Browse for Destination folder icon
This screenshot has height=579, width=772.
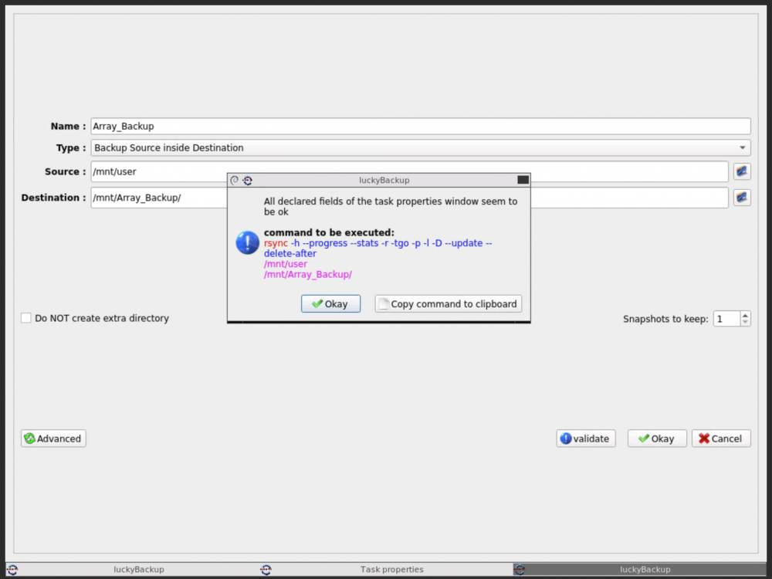coord(742,198)
